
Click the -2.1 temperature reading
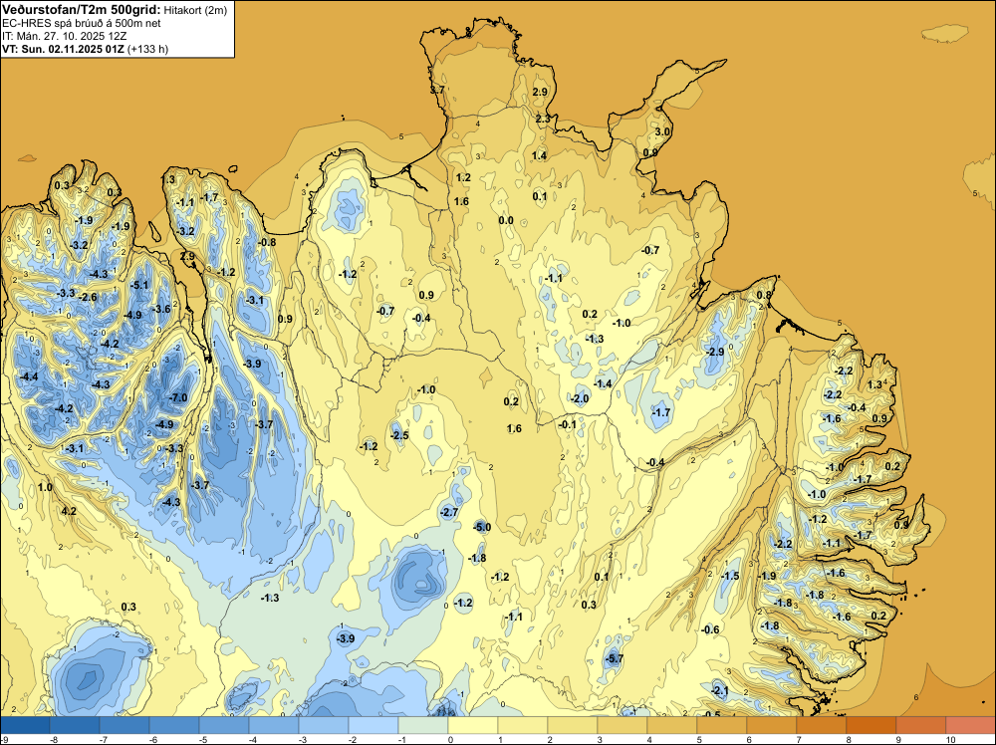pos(719,690)
